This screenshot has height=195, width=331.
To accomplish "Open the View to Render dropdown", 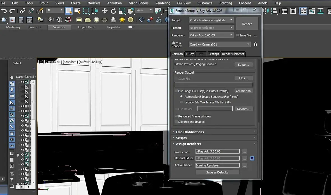I will [x=219, y=44].
